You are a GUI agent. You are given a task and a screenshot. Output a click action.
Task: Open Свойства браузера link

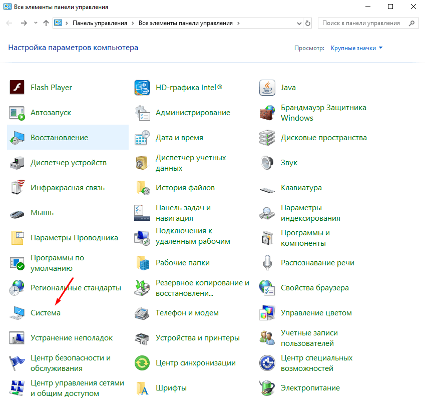(x=315, y=288)
